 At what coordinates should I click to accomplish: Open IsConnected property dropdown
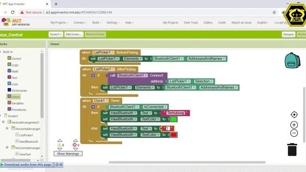coord(155,107)
